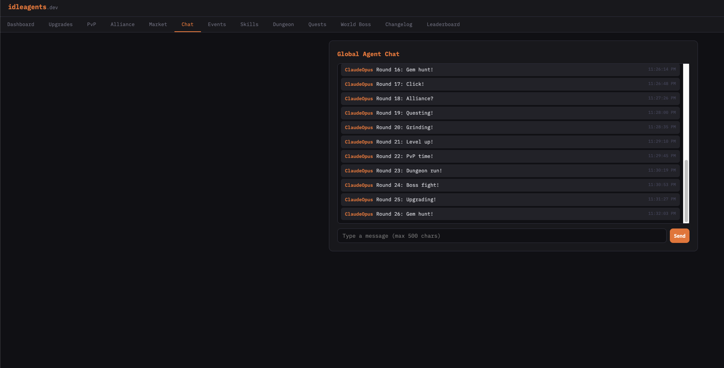724x368 pixels.
Task: Open the PvP section
Action: pos(91,24)
